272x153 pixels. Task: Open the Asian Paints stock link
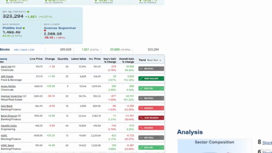(x=8, y=86)
